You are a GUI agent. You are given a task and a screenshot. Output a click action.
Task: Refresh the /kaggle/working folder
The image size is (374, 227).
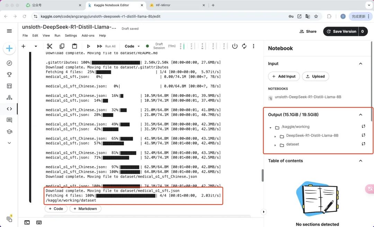click(363, 126)
